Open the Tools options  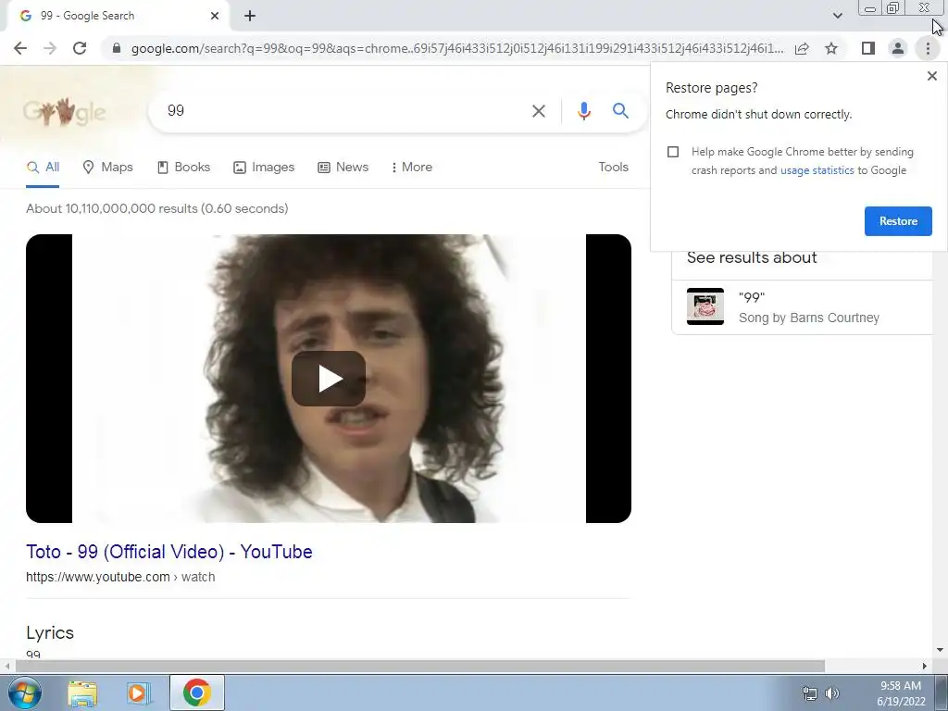click(613, 167)
